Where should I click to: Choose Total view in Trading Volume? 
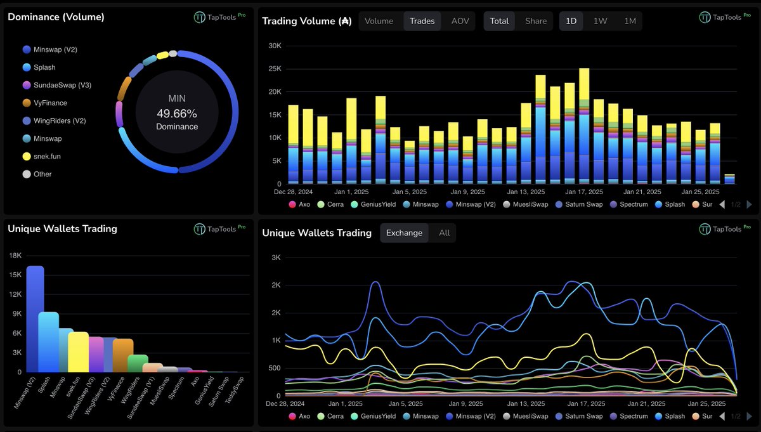[x=500, y=21]
